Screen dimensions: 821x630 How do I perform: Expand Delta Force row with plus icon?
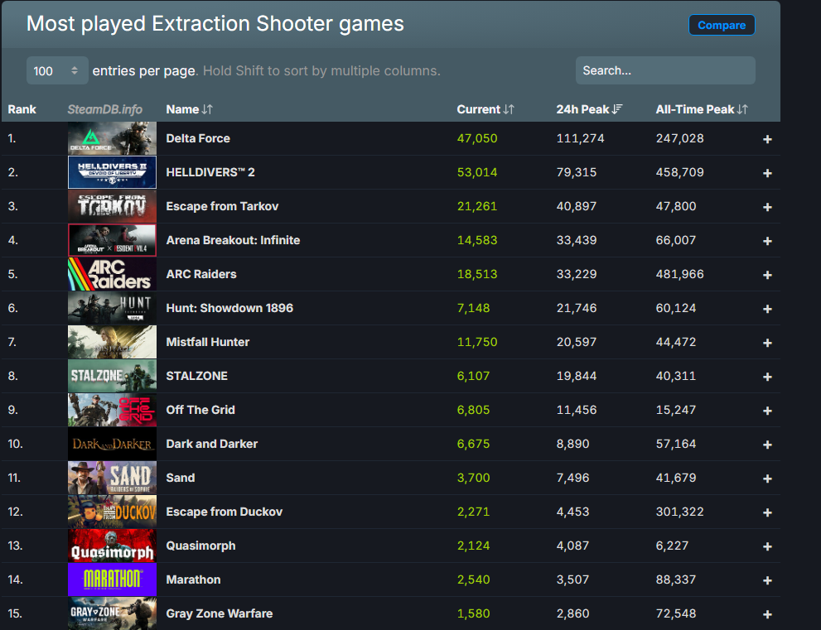767,139
